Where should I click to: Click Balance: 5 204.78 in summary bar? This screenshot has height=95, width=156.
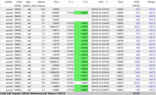tap(56, 94)
